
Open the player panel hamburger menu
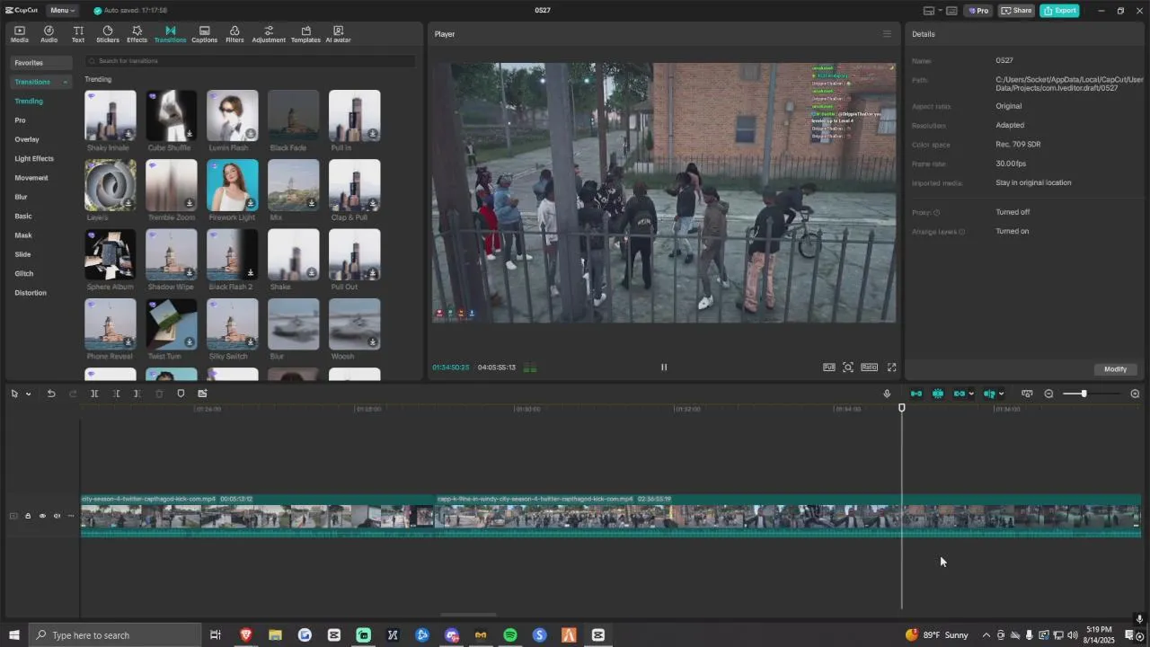(x=887, y=34)
